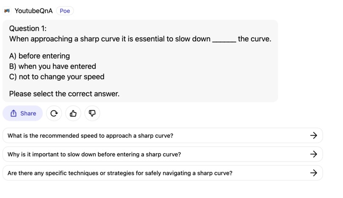Click answer option B when you have entered

coord(52,66)
